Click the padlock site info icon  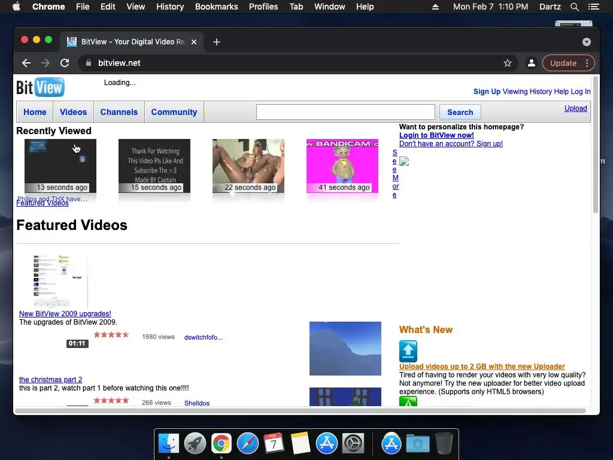[89, 63]
